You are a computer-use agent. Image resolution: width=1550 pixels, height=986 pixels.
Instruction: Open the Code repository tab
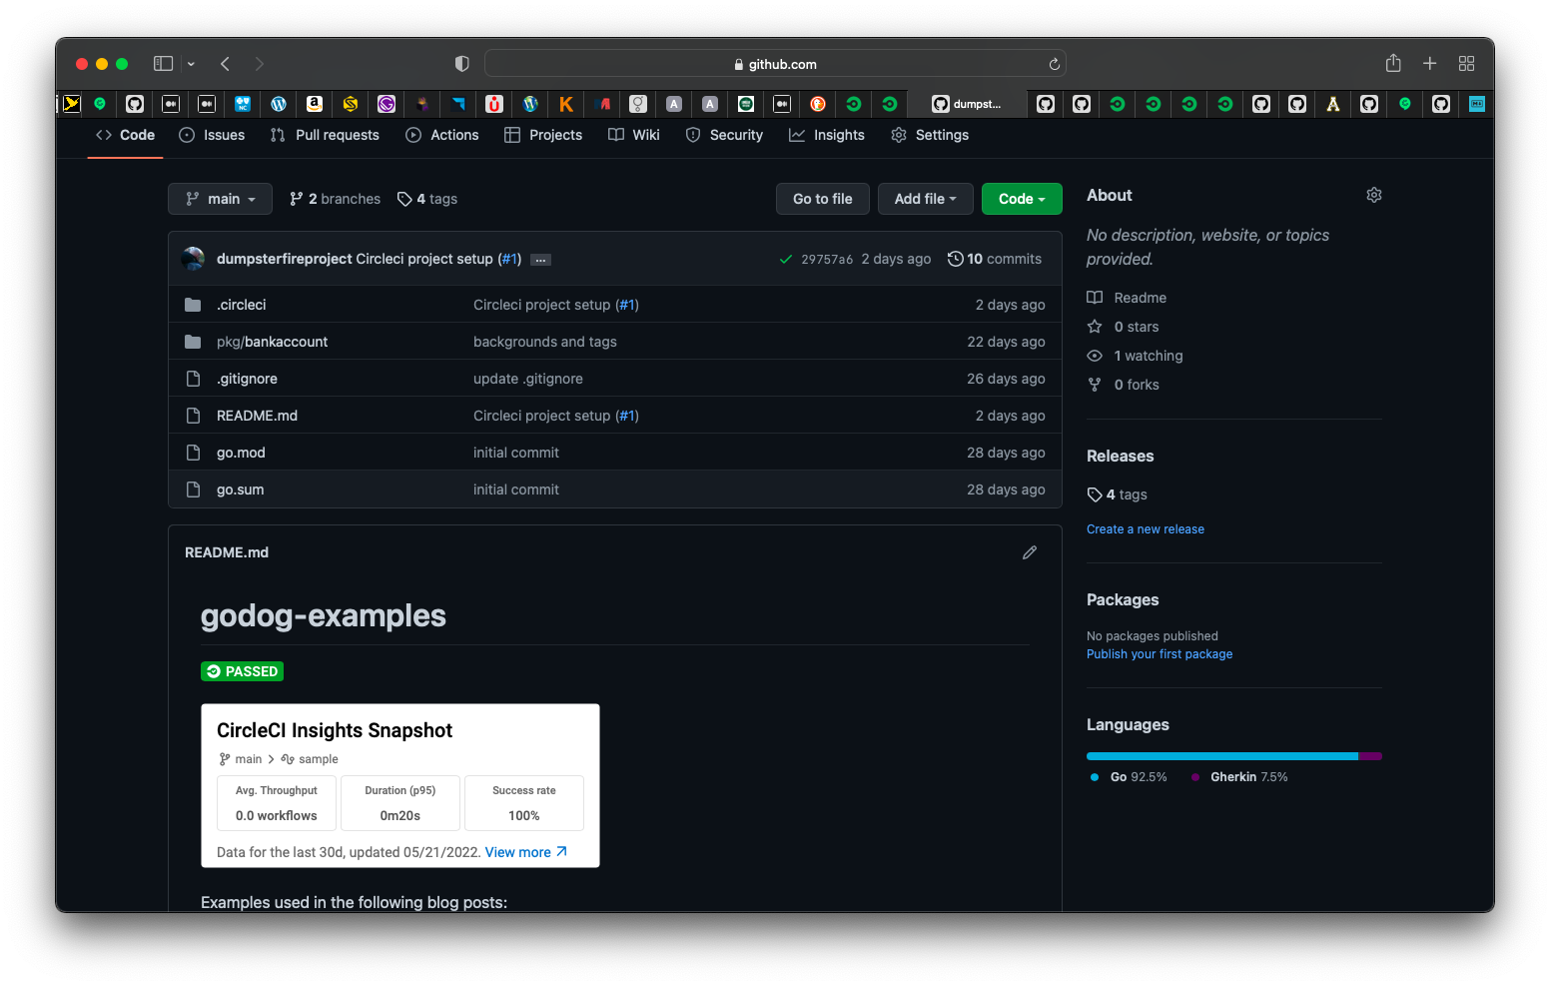(x=125, y=135)
